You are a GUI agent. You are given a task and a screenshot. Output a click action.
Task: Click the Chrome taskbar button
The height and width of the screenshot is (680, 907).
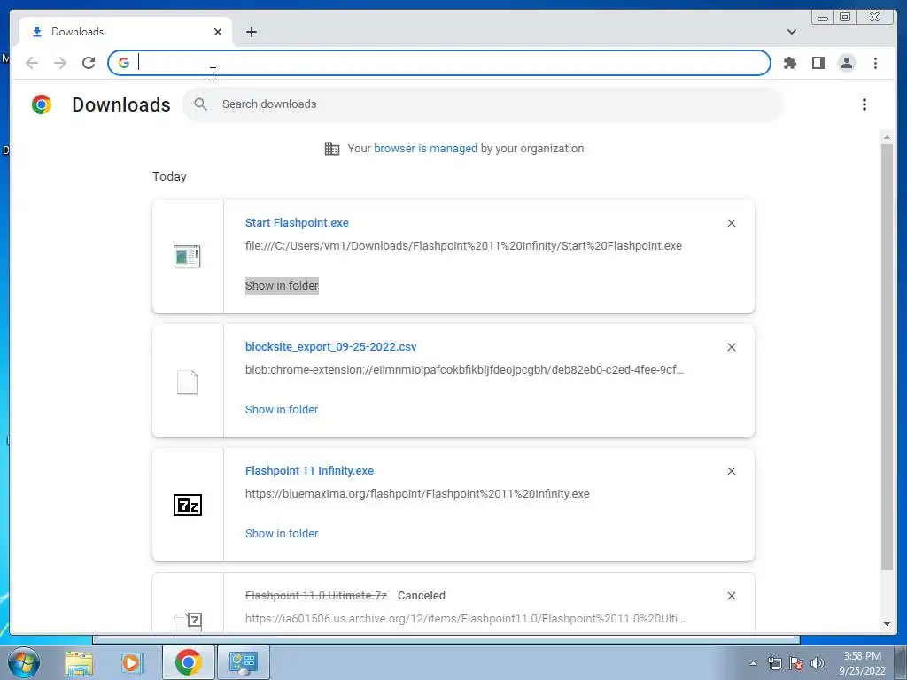point(188,662)
